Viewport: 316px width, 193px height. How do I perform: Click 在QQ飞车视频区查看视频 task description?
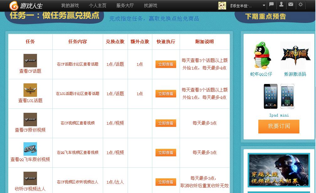pyautogui.click(x=78, y=153)
